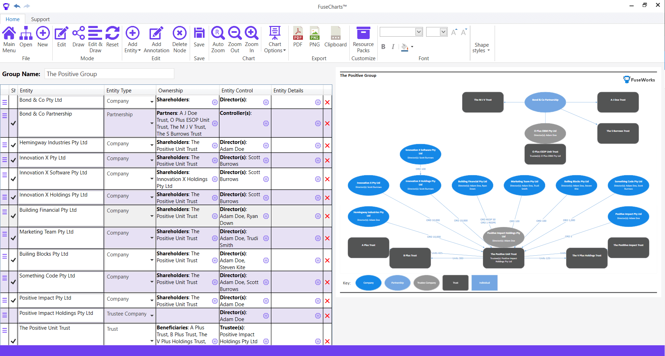This screenshot has width=665, height=356.
Task: Open ownership settings for Hemingway Industries
Action: [215, 146]
